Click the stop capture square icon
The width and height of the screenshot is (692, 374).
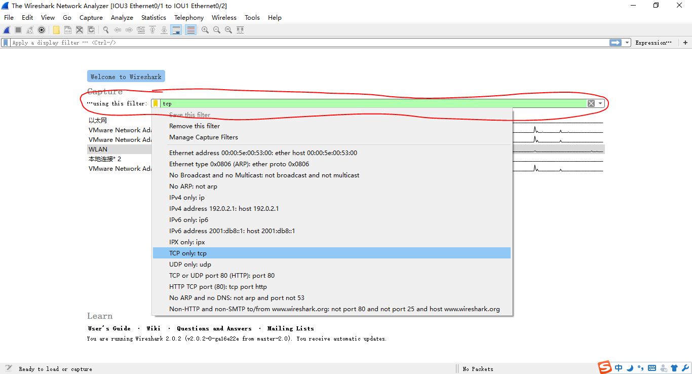point(18,30)
